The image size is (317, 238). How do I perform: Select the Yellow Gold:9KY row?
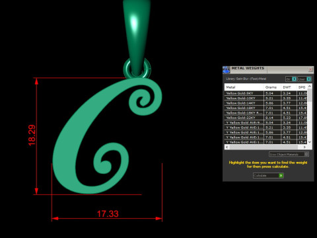tap(266, 93)
